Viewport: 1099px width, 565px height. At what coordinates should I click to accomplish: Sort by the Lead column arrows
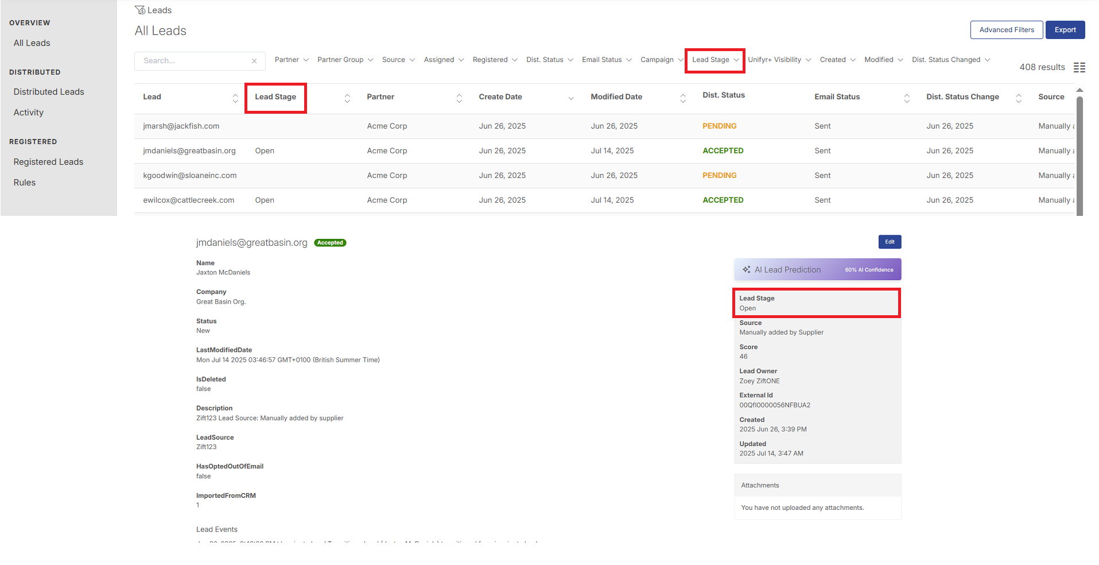(x=235, y=98)
